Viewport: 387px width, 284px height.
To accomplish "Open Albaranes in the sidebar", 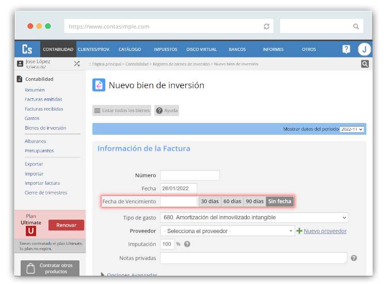I will (35, 141).
